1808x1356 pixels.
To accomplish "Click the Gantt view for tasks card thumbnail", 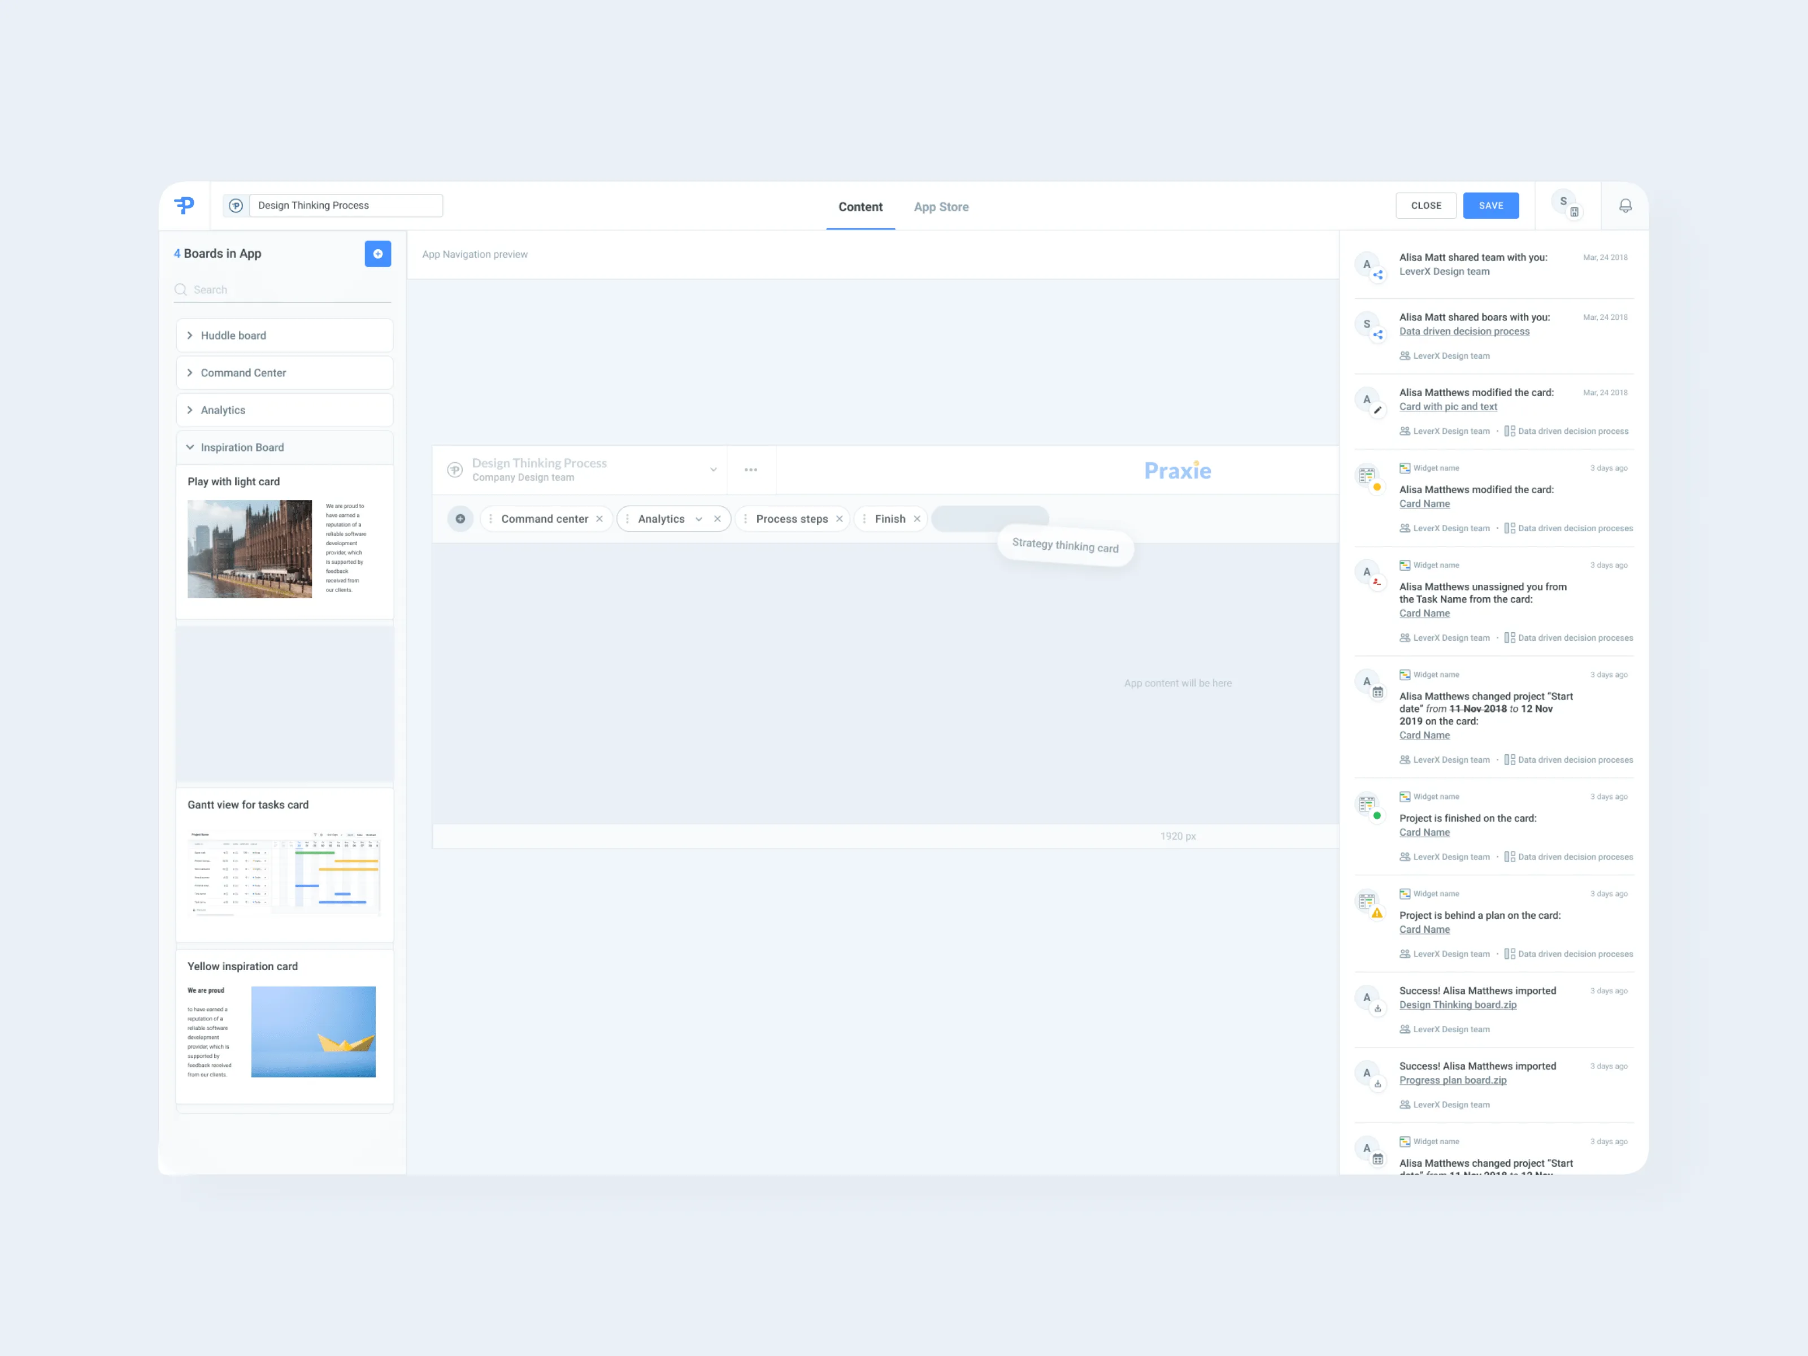I will pyautogui.click(x=284, y=875).
